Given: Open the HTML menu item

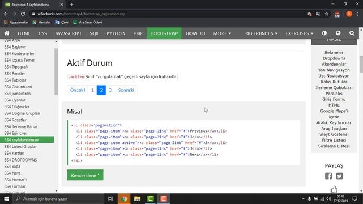Looking at the screenshot, I should [x=24, y=33].
